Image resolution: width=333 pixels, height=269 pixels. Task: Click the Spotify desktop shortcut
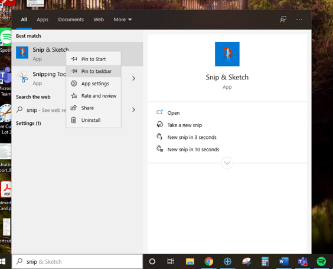click(6, 40)
